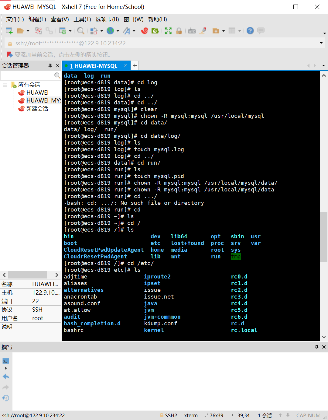Click the session search magnifier icon
The image size is (328, 420).
57,75
